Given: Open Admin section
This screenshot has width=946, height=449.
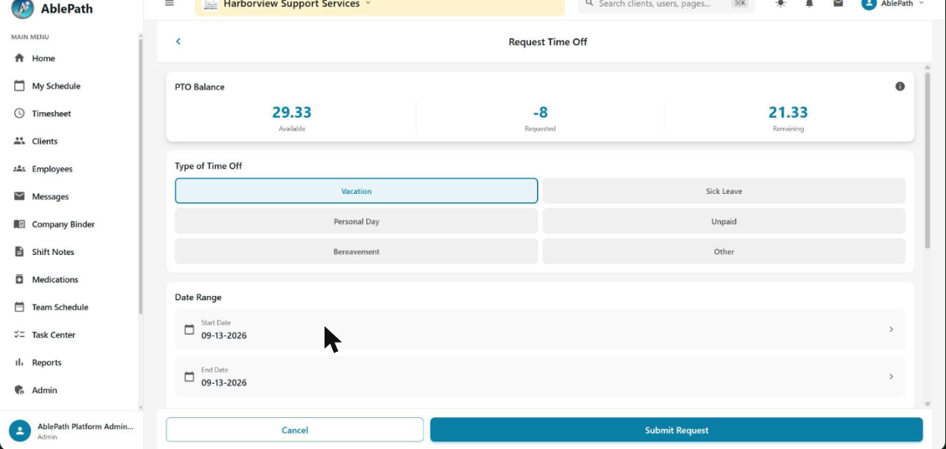Looking at the screenshot, I should pyautogui.click(x=44, y=390).
